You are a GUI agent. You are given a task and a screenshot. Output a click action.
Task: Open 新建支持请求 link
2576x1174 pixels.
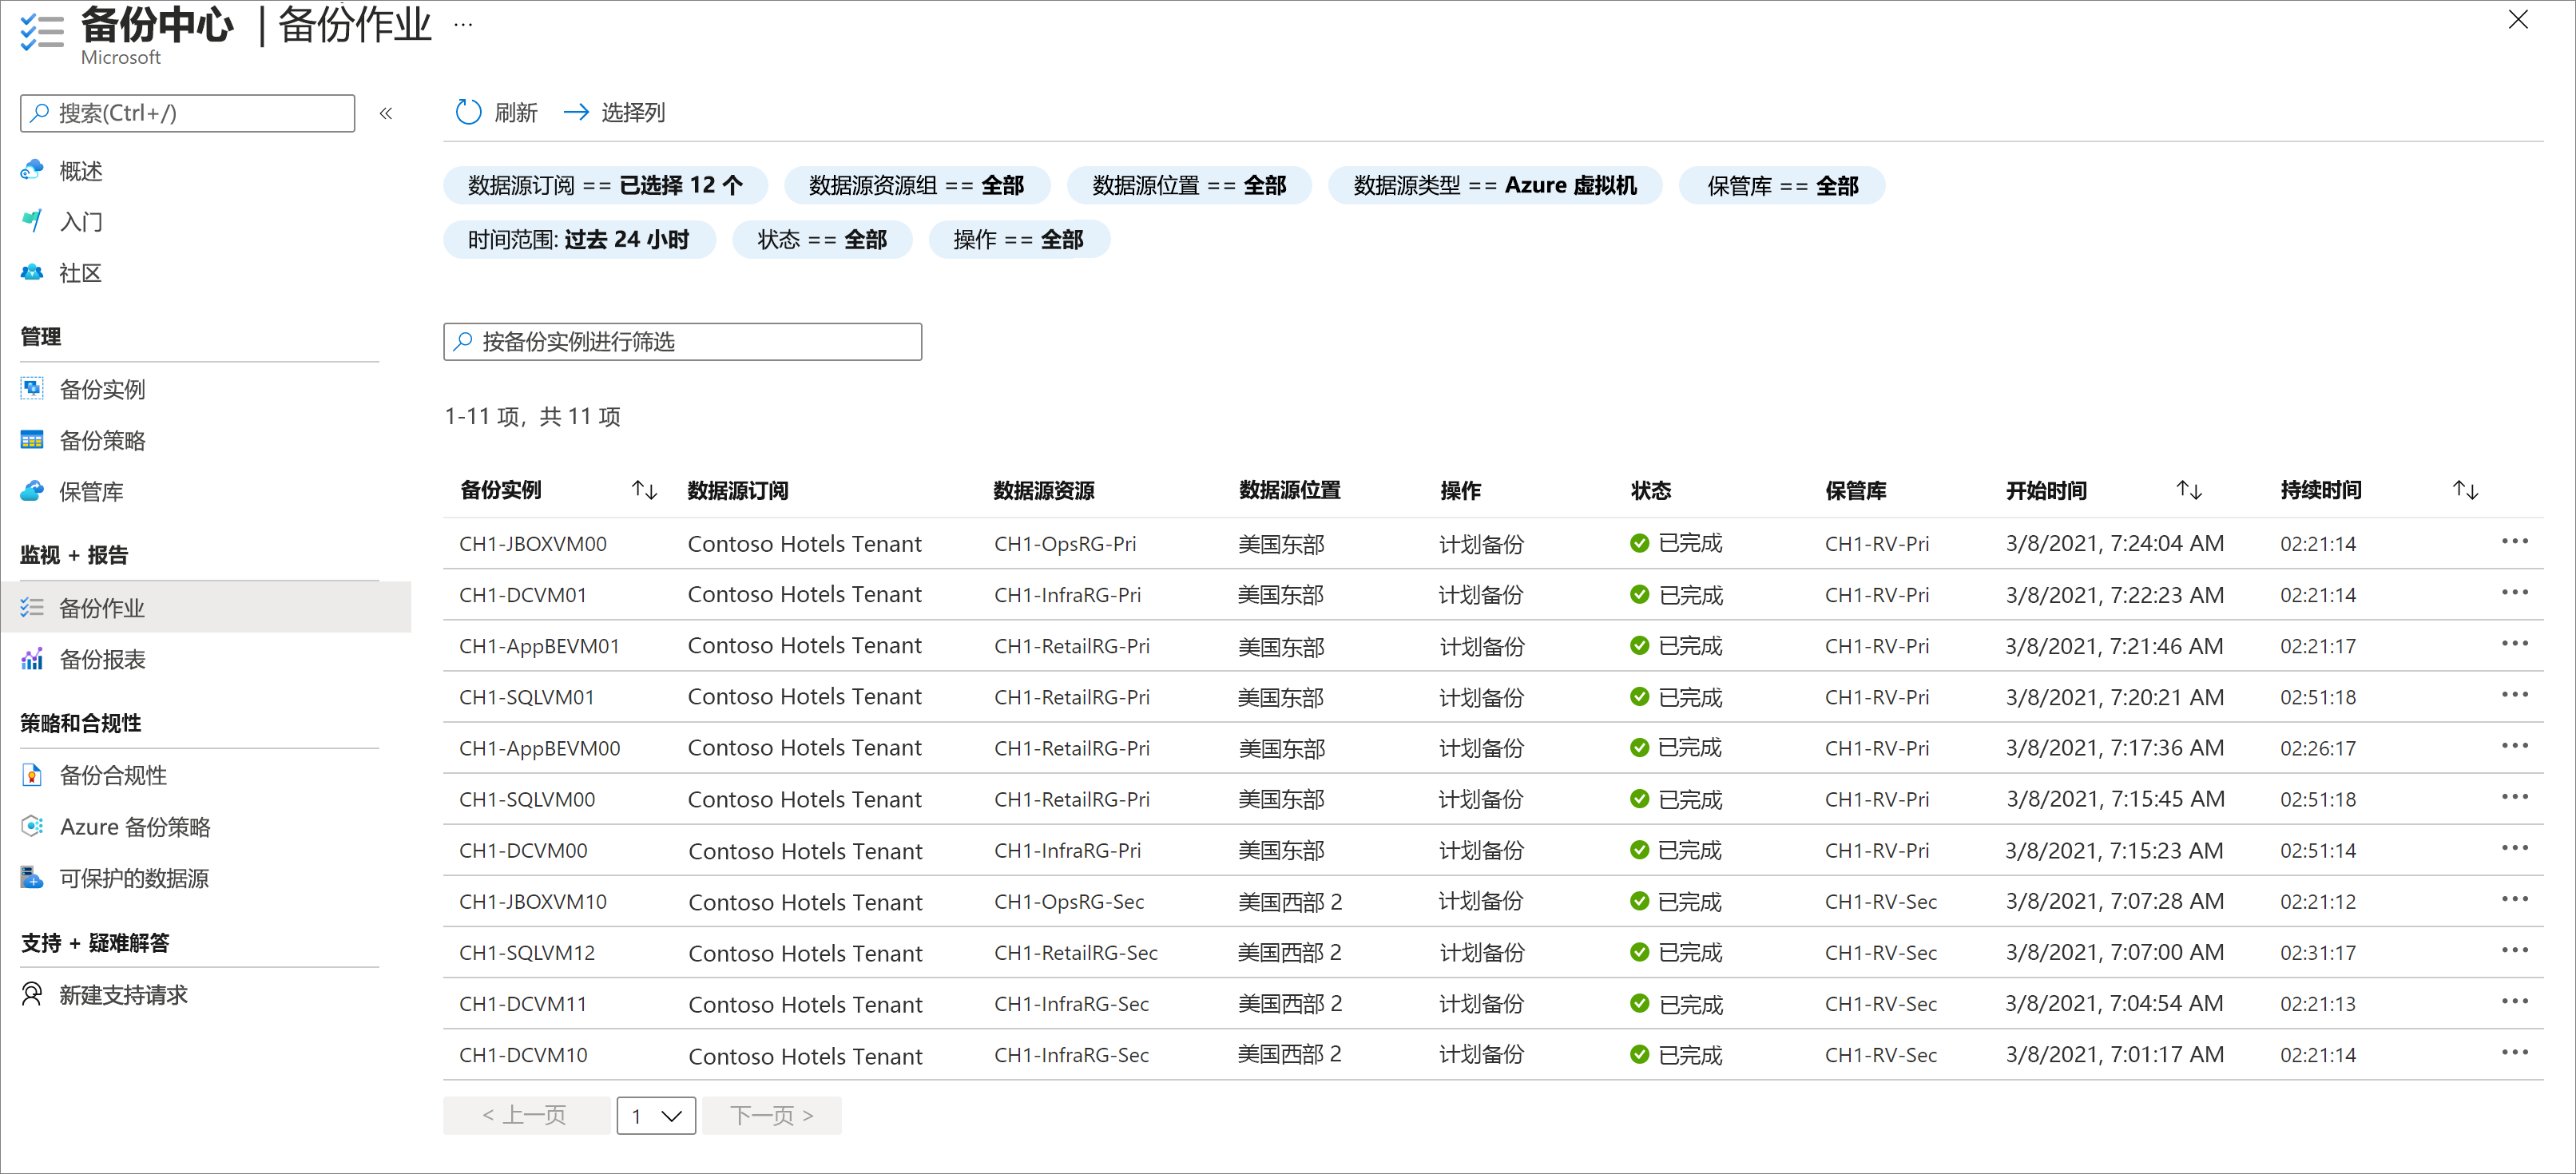(x=123, y=994)
